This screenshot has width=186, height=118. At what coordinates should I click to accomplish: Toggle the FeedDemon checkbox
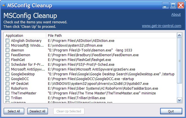(8, 55)
